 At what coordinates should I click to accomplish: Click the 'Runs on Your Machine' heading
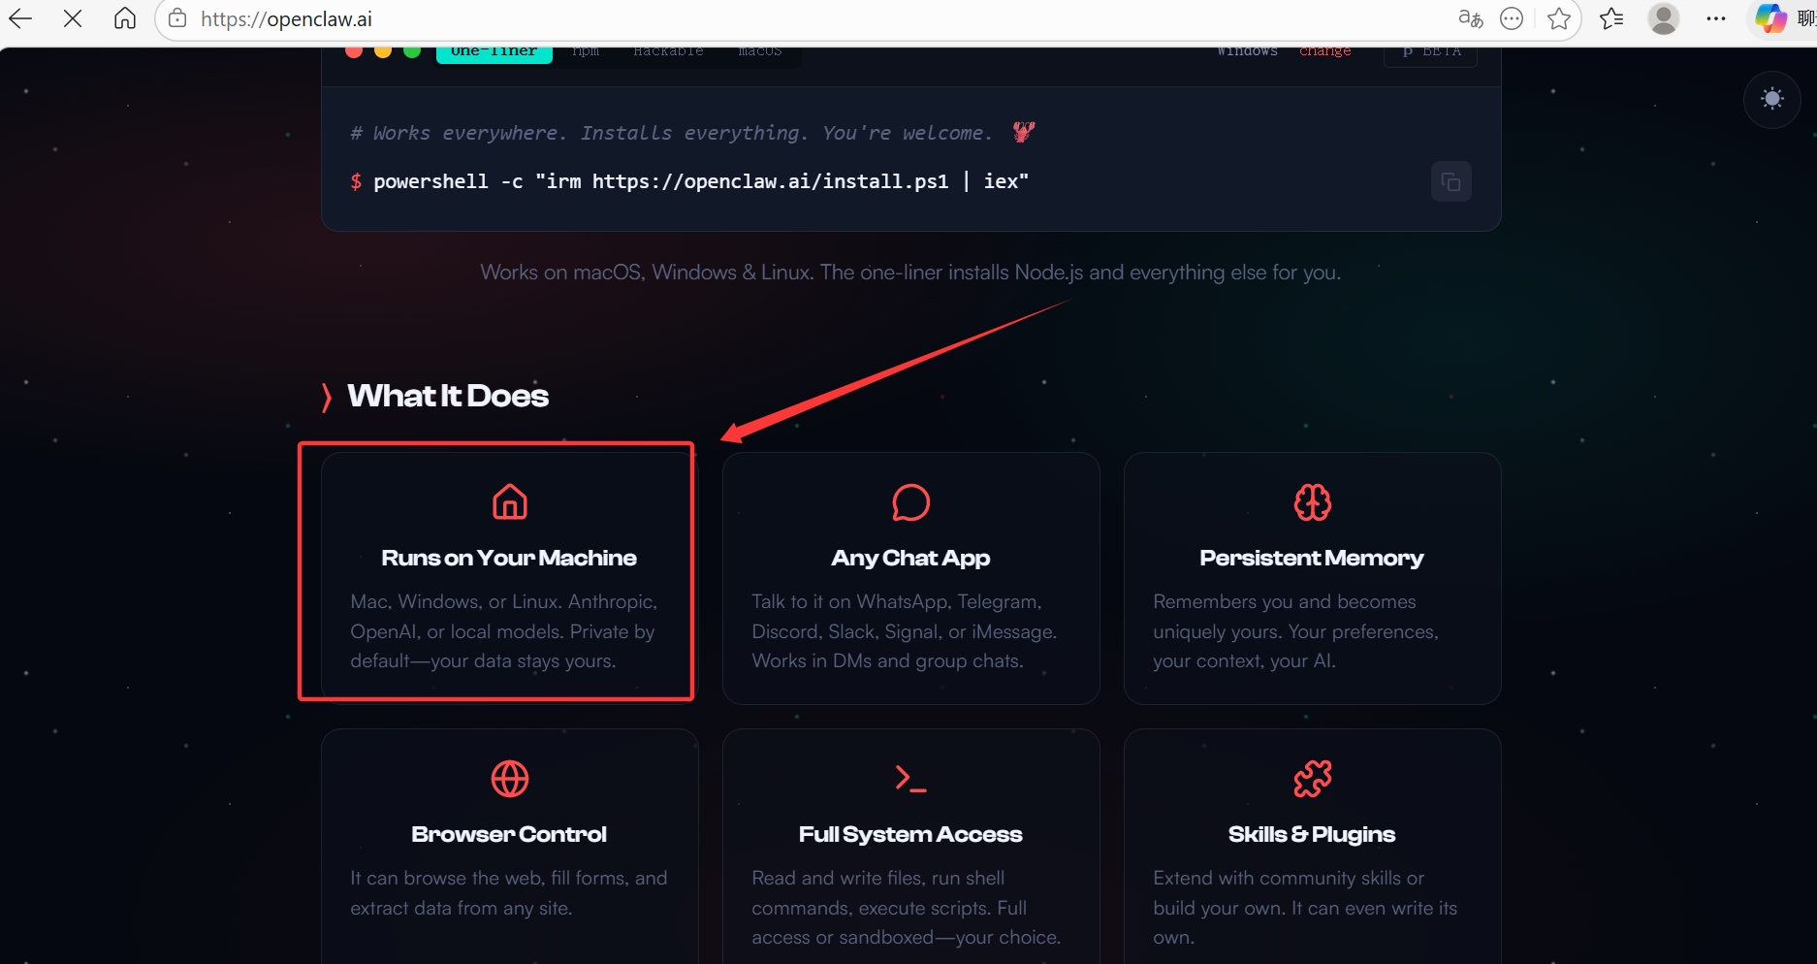coord(509,558)
